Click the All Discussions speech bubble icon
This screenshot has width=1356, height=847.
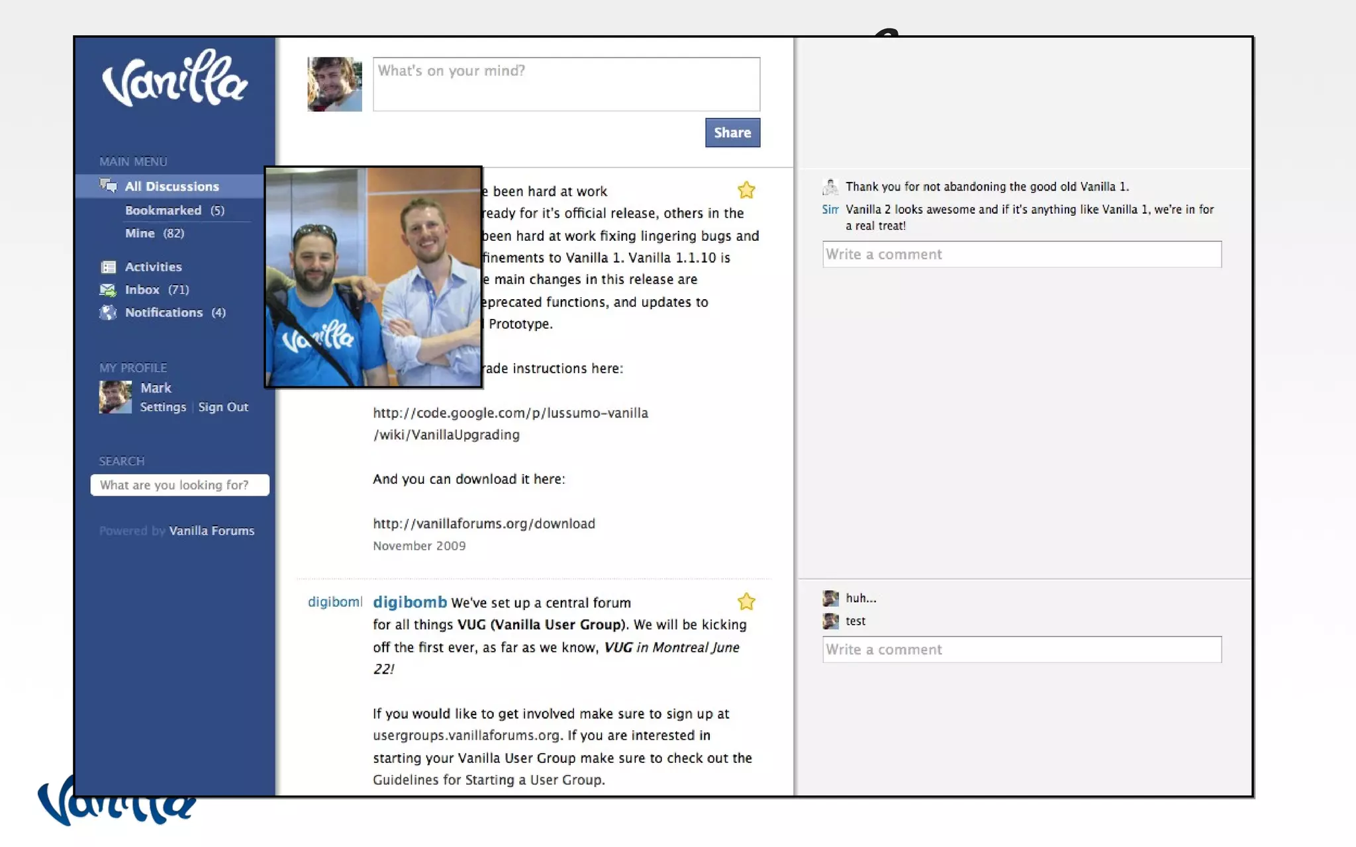[108, 186]
